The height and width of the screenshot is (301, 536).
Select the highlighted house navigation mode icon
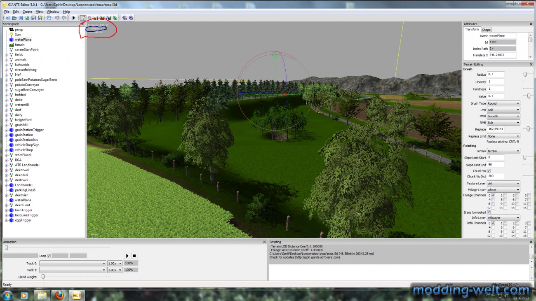click(83, 18)
